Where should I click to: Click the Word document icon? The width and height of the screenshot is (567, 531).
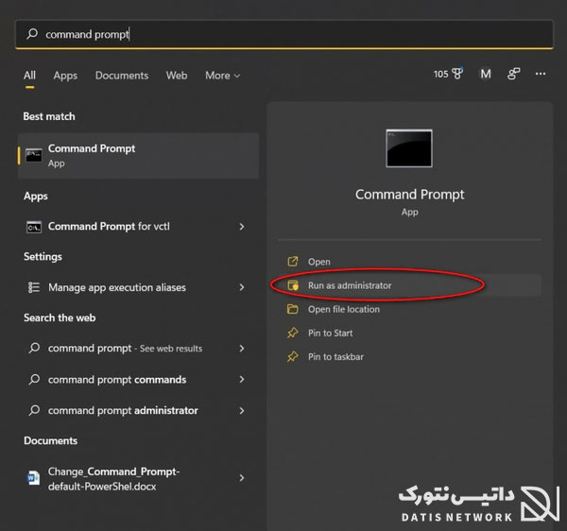click(34, 478)
